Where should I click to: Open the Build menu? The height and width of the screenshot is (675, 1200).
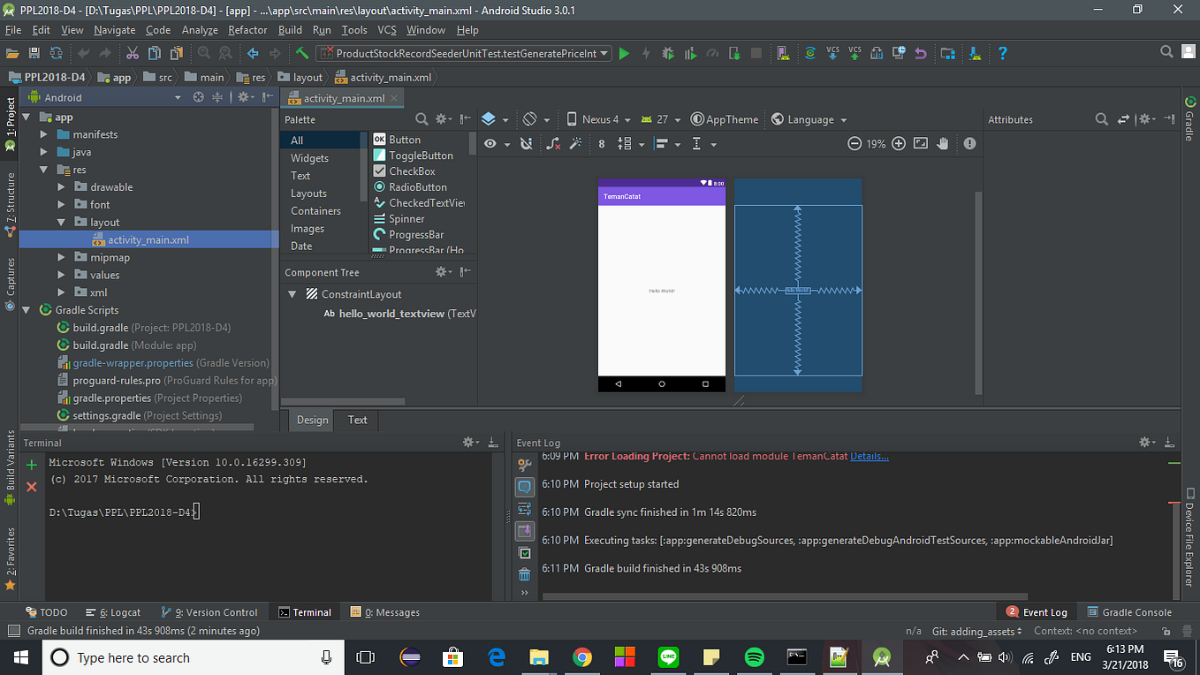(290, 29)
